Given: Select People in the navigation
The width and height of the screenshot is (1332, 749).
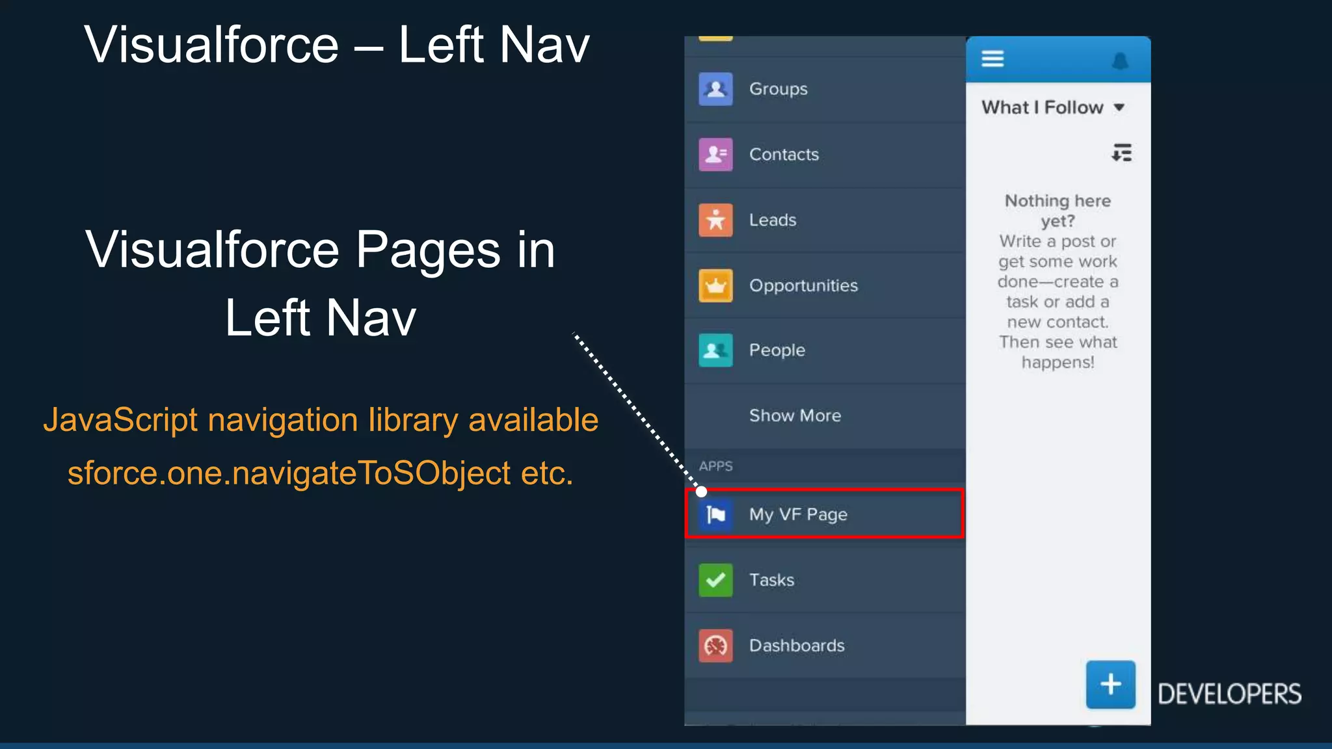Looking at the screenshot, I should coord(825,350).
